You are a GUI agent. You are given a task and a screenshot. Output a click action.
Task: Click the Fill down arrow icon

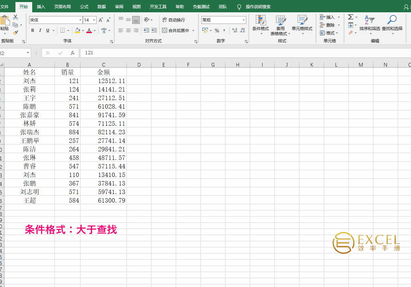pos(350,25)
